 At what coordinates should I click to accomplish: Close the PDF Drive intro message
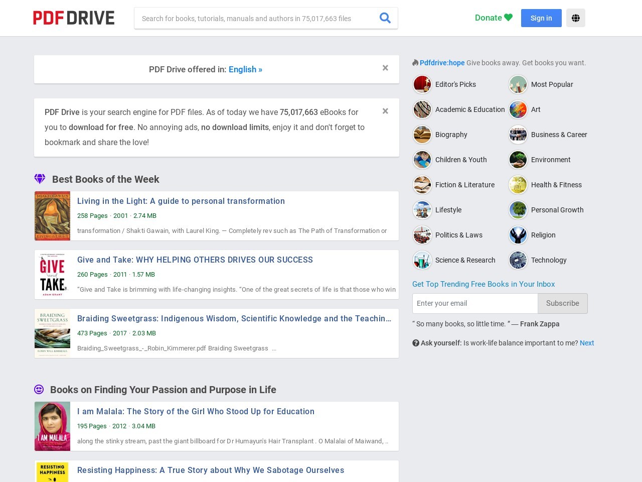(x=385, y=111)
